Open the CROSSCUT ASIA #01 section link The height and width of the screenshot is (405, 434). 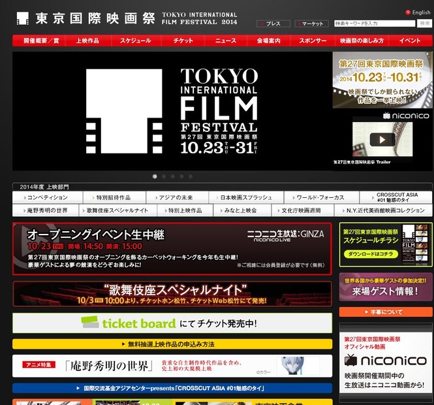point(395,197)
